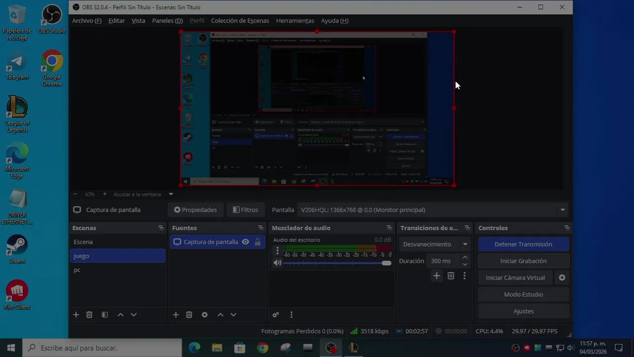Screen dimensions: 634x357
Task: Undock the Controles panel
Action: point(567,228)
